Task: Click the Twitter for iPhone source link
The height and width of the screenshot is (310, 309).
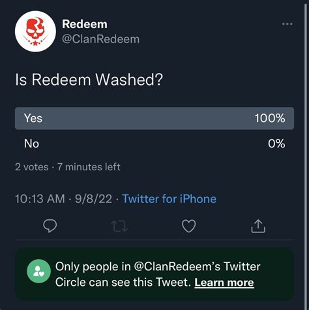Action: [x=169, y=199]
